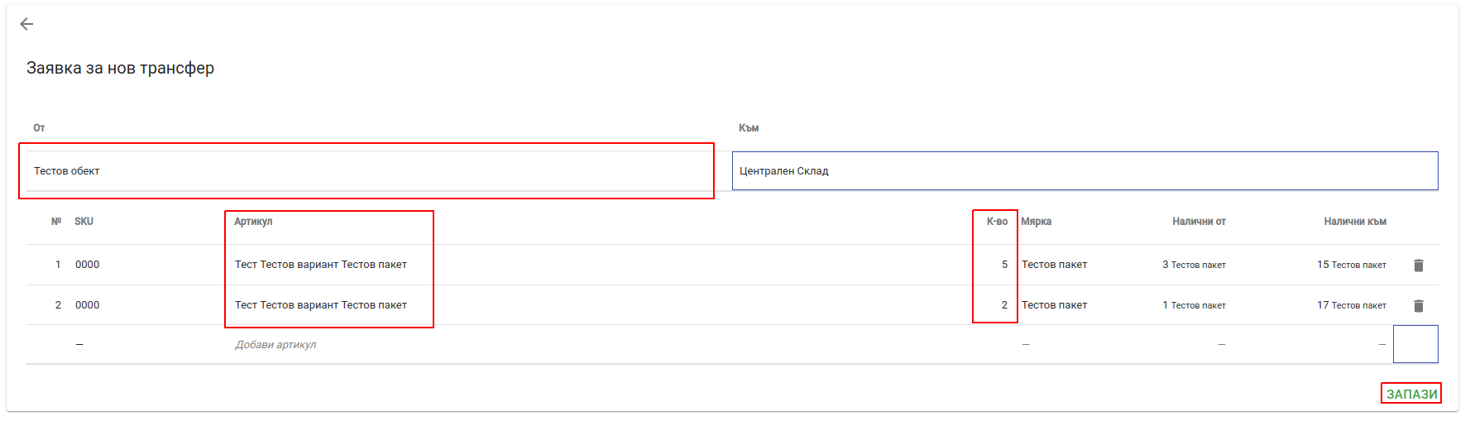Select the article name in row 2
This screenshot has width=1470, height=421.
coord(321,305)
